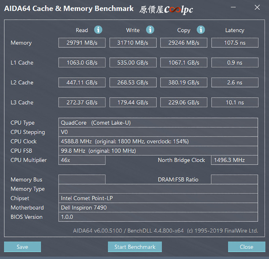Click the Close button at bottom right
Screen dimensions: 269x259
coord(246,247)
